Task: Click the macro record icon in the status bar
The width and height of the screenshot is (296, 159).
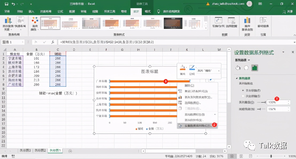Action: [13, 156]
